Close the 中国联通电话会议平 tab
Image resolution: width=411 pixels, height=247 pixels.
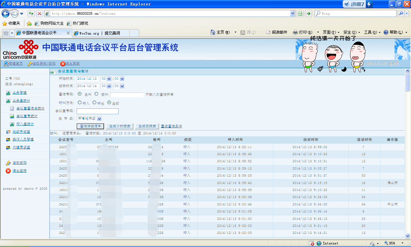coord(68,33)
